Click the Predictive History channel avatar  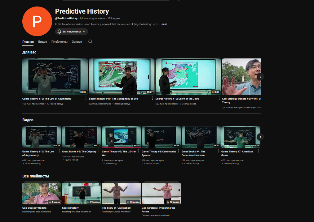[x=37, y=21]
